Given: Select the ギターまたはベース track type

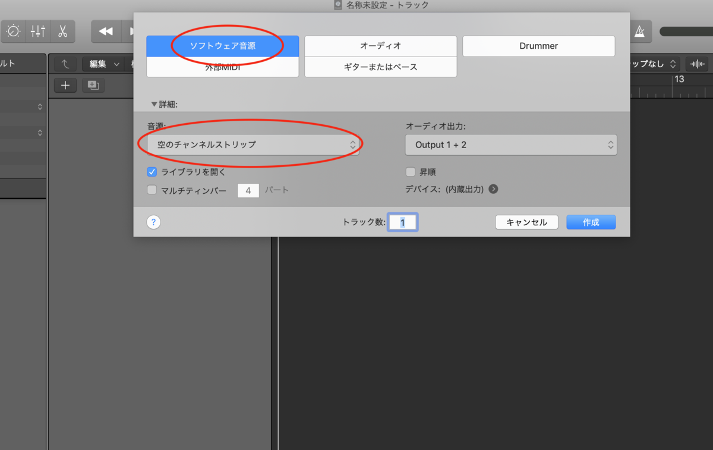Looking at the screenshot, I should [x=381, y=67].
